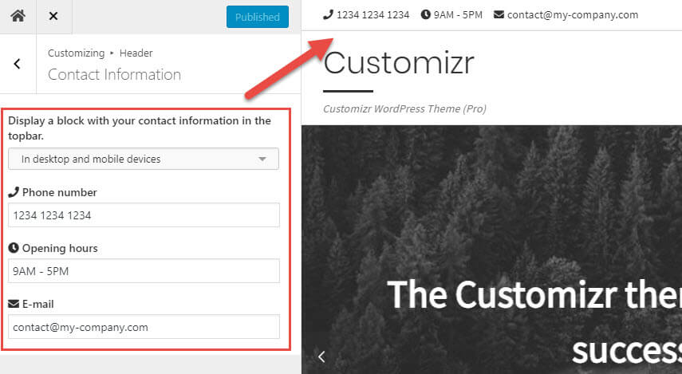Click the clock icon in the preview topbar
The height and width of the screenshot is (374, 682).
coord(425,15)
